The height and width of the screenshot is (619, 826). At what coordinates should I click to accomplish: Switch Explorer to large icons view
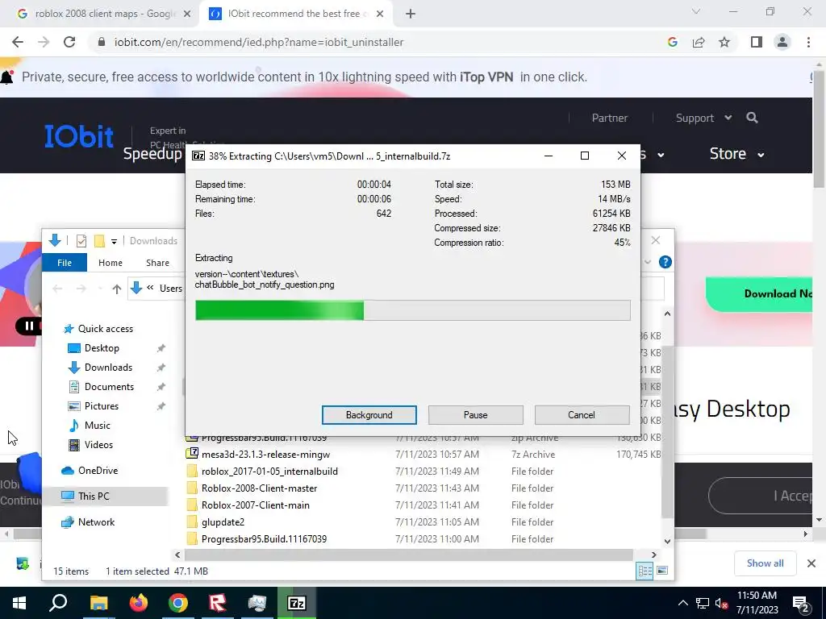[x=662, y=571]
